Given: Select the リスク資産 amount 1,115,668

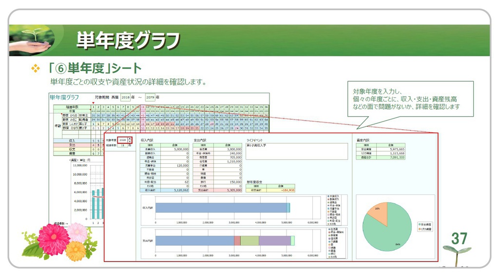Looking at the screenshot, I should click(x=391, y=153).
